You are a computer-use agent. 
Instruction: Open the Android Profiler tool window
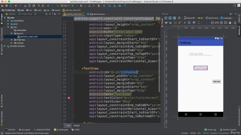tap(42, 130)
